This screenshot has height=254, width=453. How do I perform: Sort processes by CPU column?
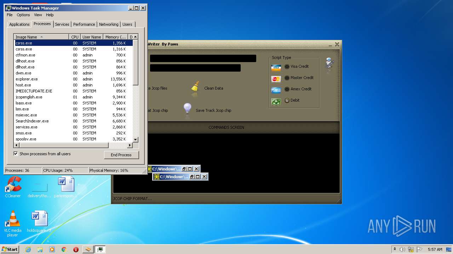75,37
